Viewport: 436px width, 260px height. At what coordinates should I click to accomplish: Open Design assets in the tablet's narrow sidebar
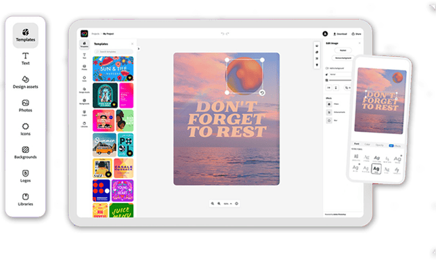click(x=84, y=90)
